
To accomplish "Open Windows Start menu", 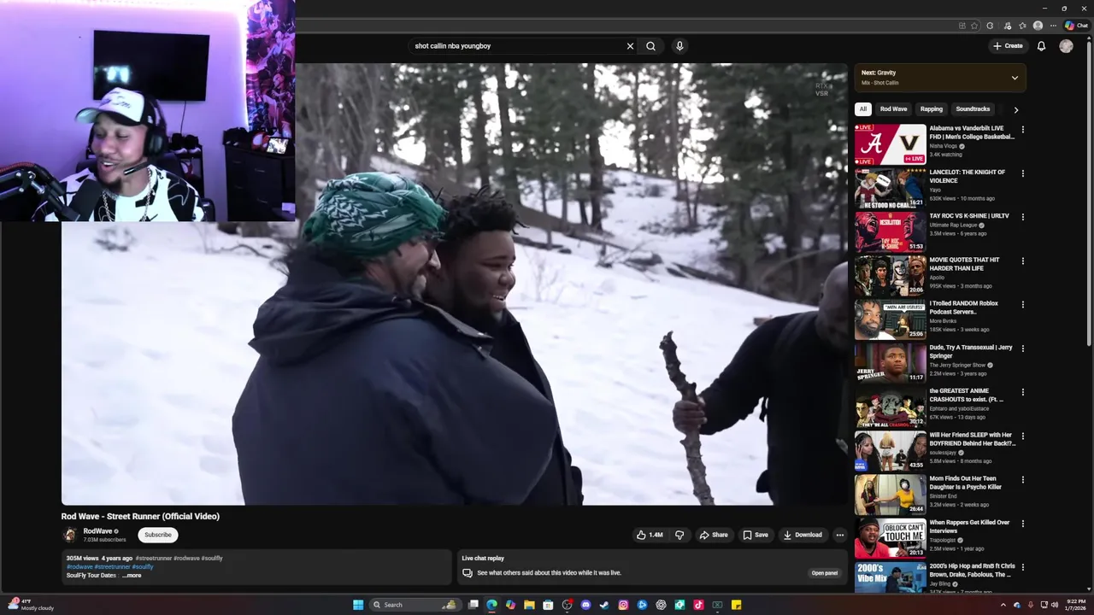I will pos(358,605).
